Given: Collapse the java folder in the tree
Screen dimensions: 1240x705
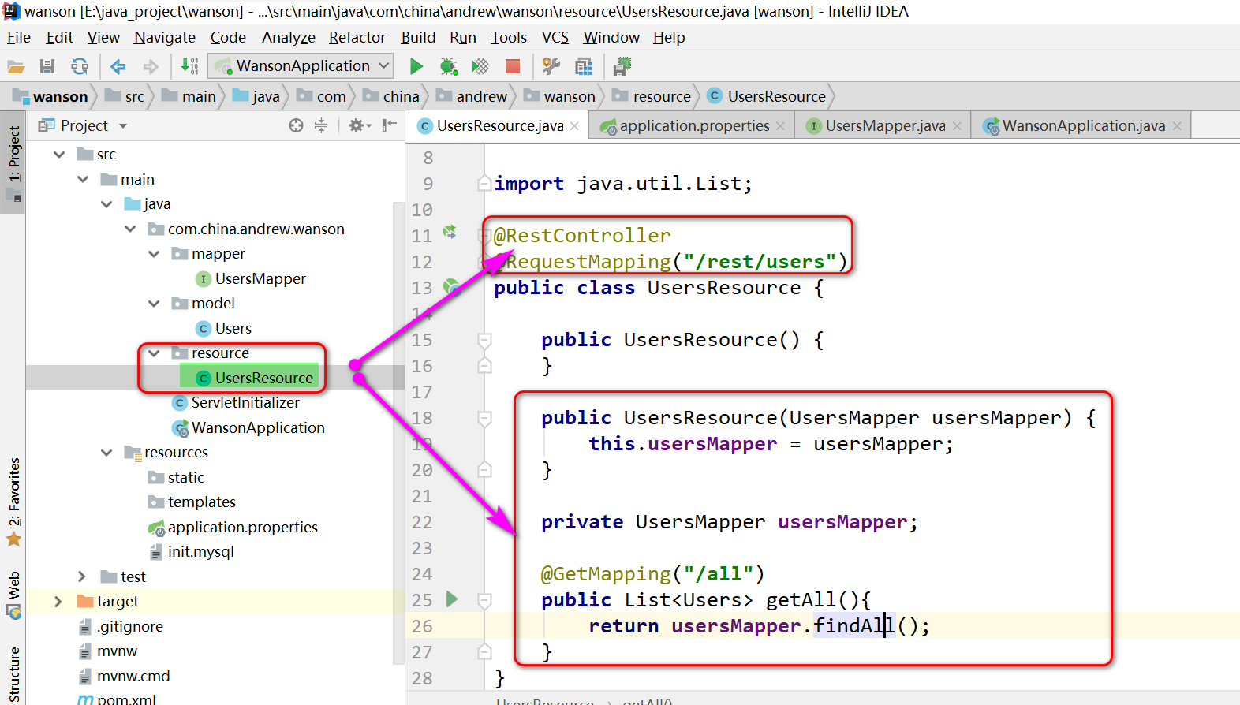Looking at the screenshot, I should [106, 204].
